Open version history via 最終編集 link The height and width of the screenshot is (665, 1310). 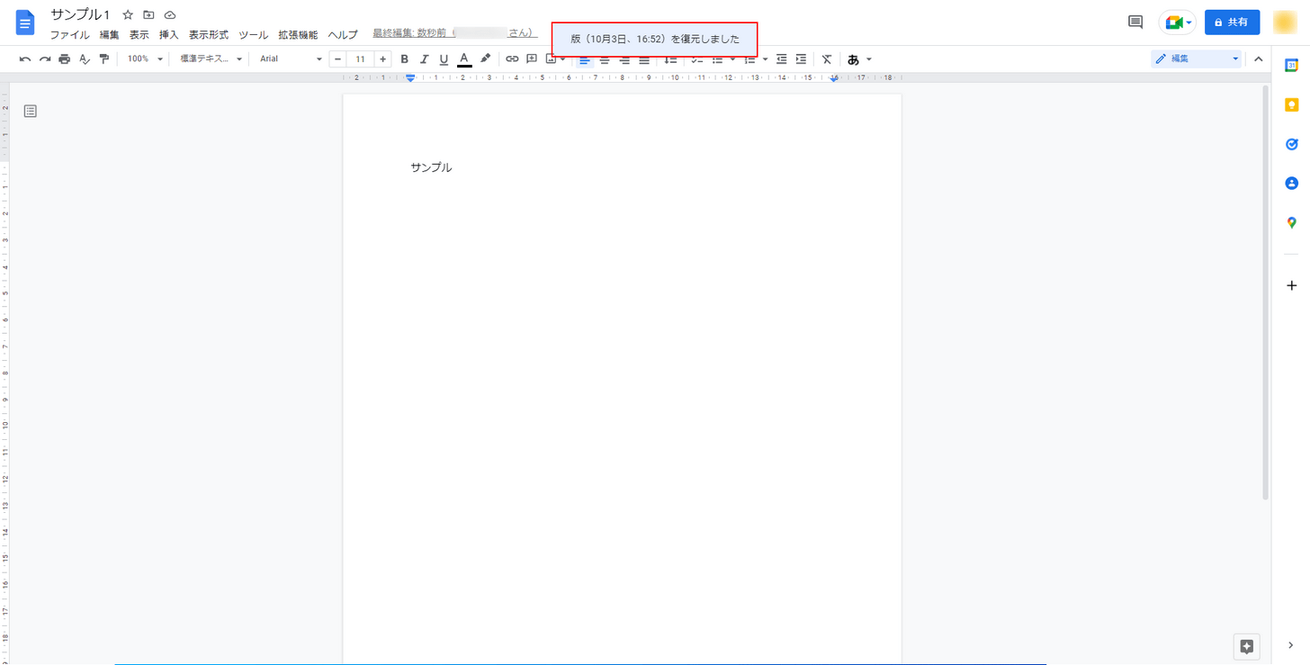(x=455, y=33)
